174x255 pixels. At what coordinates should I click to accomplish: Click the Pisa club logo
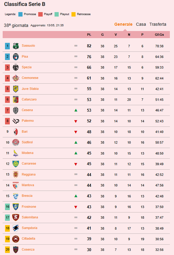(x=16, y=57)
